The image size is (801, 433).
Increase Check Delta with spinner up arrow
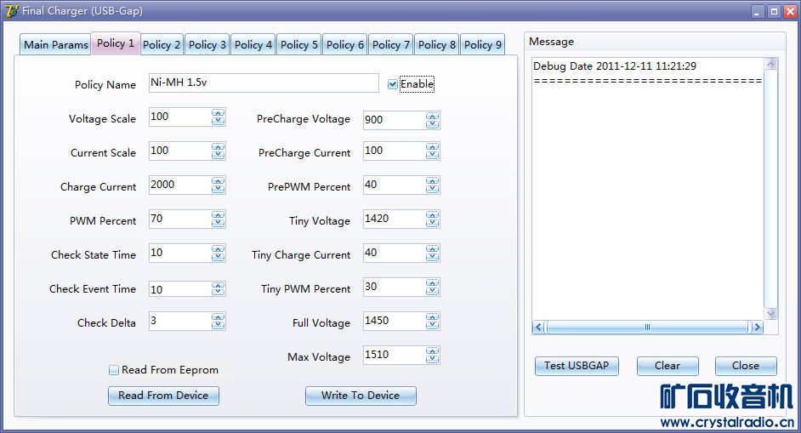click(219, 317)
